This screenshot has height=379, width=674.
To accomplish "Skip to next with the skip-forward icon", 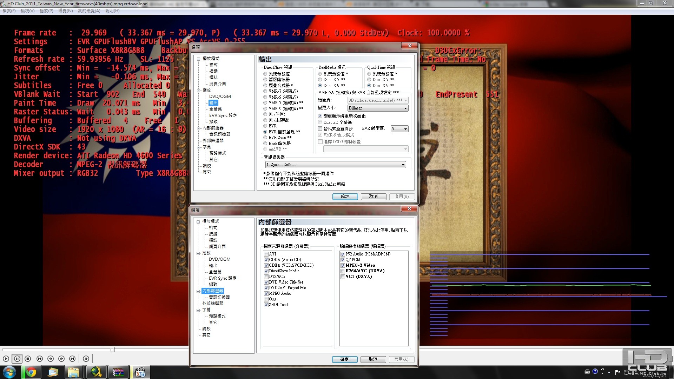I will (72, 359).
